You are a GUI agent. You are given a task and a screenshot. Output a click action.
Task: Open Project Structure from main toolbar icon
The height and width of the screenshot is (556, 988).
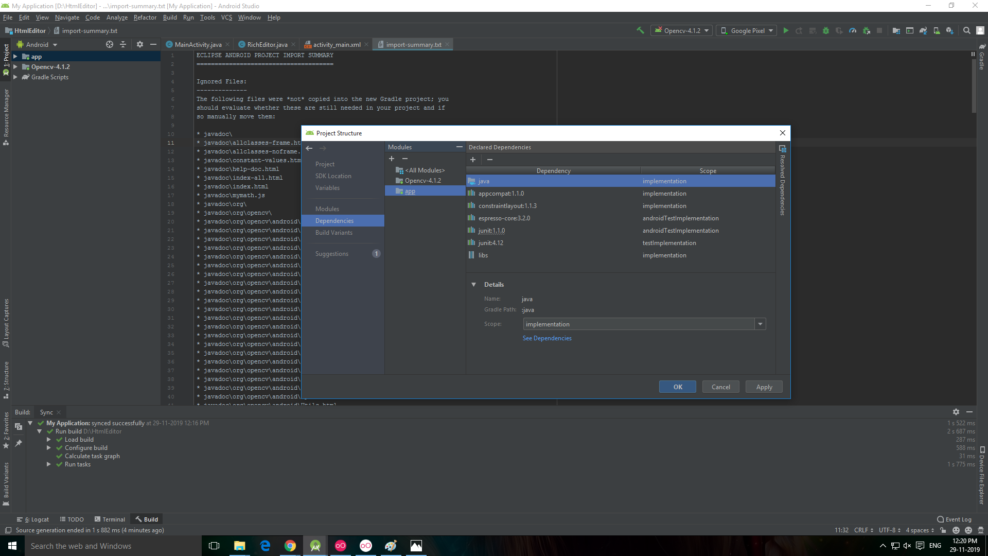(x=896, y=30)
